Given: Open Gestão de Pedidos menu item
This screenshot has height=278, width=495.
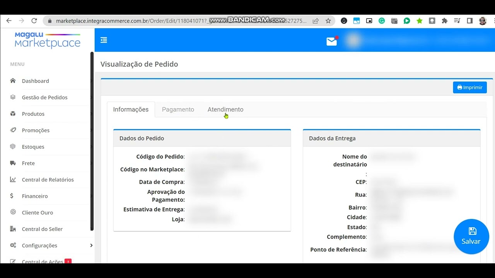Looking at the screenshot, I should pos(45,97).
